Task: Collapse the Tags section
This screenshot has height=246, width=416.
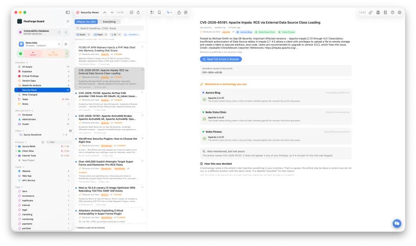Action: point(19,187)
